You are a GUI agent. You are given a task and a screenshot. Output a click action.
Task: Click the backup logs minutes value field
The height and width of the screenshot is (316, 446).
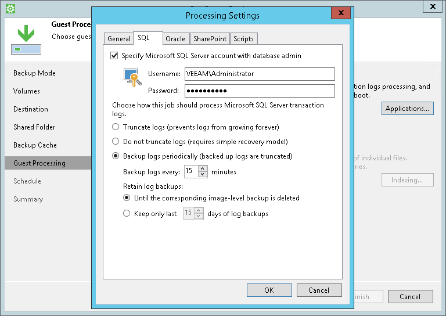pyautogui.click(x=191, y=171)
